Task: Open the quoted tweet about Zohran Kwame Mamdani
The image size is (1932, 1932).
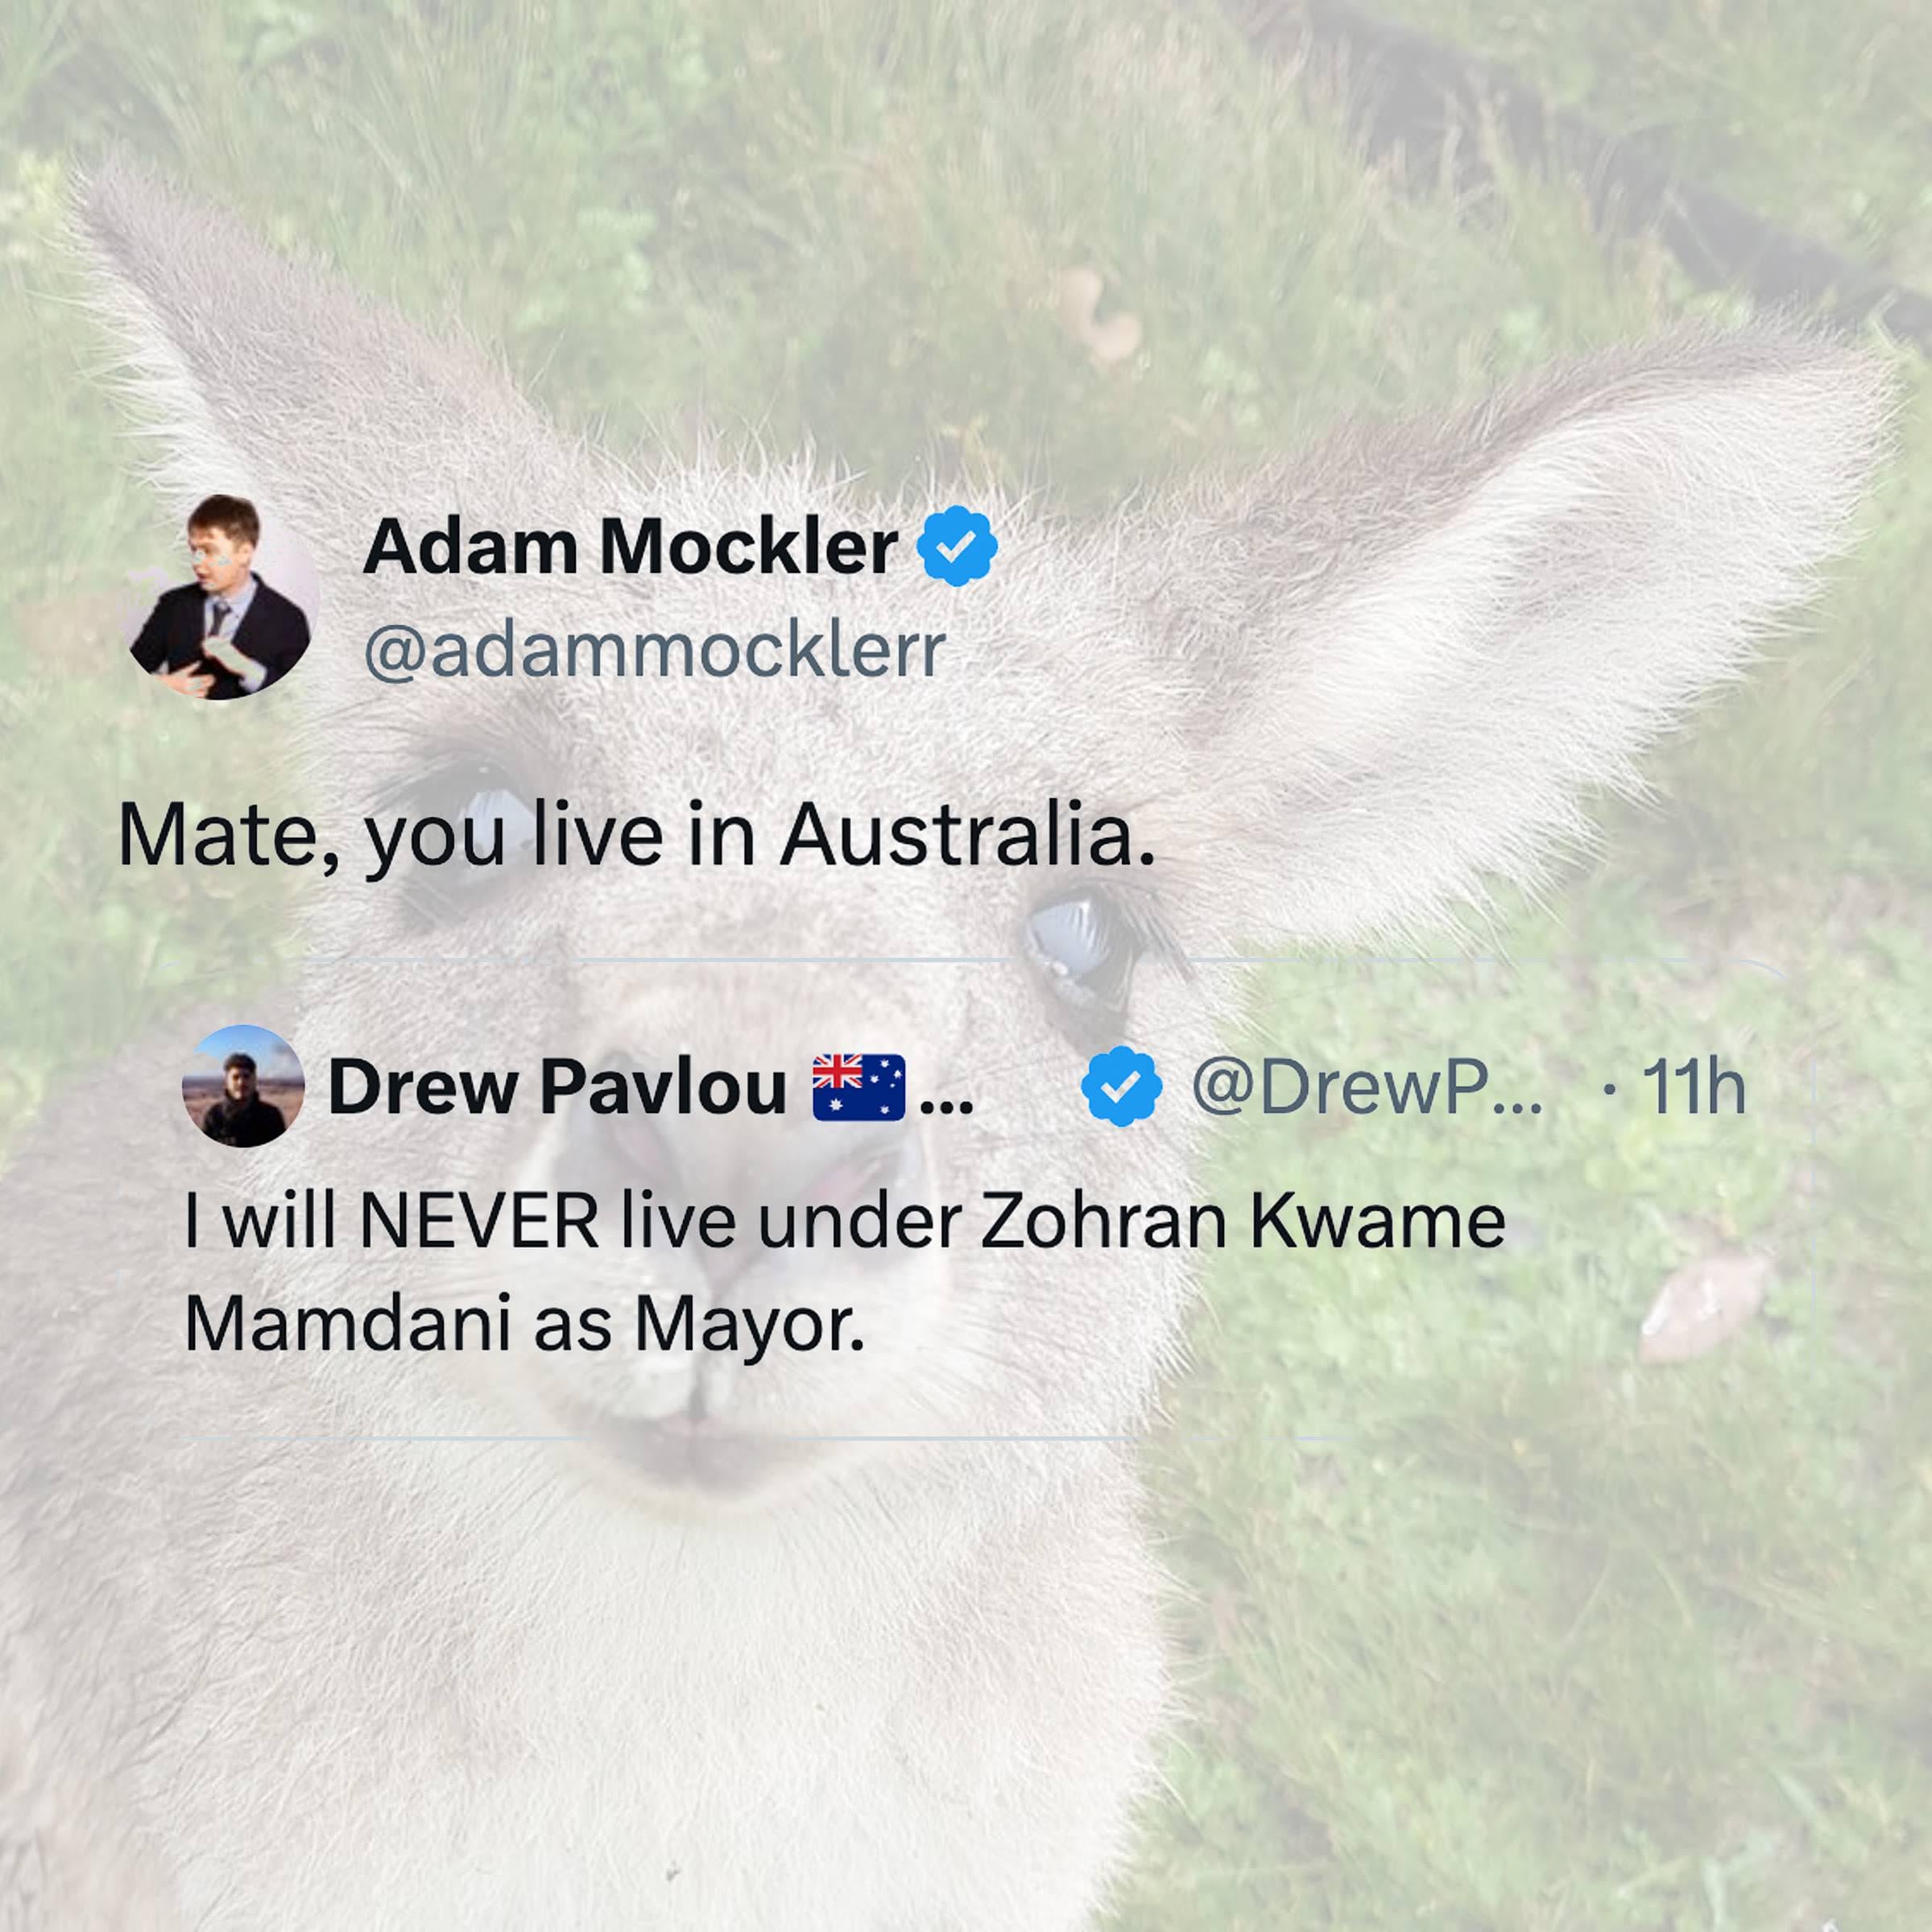Action: click(x=966, y=1198)
